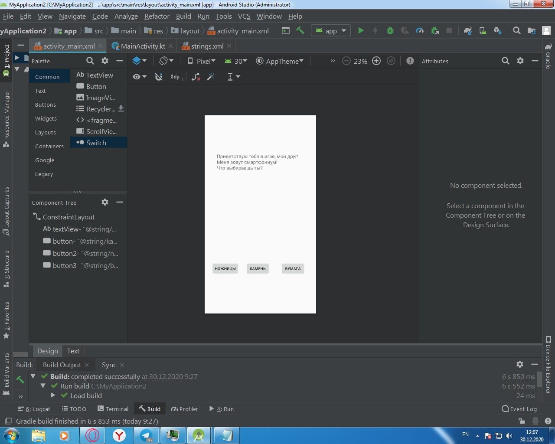This screenshot has height=444, width=555.
Task: Open design surface layers dropdown
Action: pos(140,61)
